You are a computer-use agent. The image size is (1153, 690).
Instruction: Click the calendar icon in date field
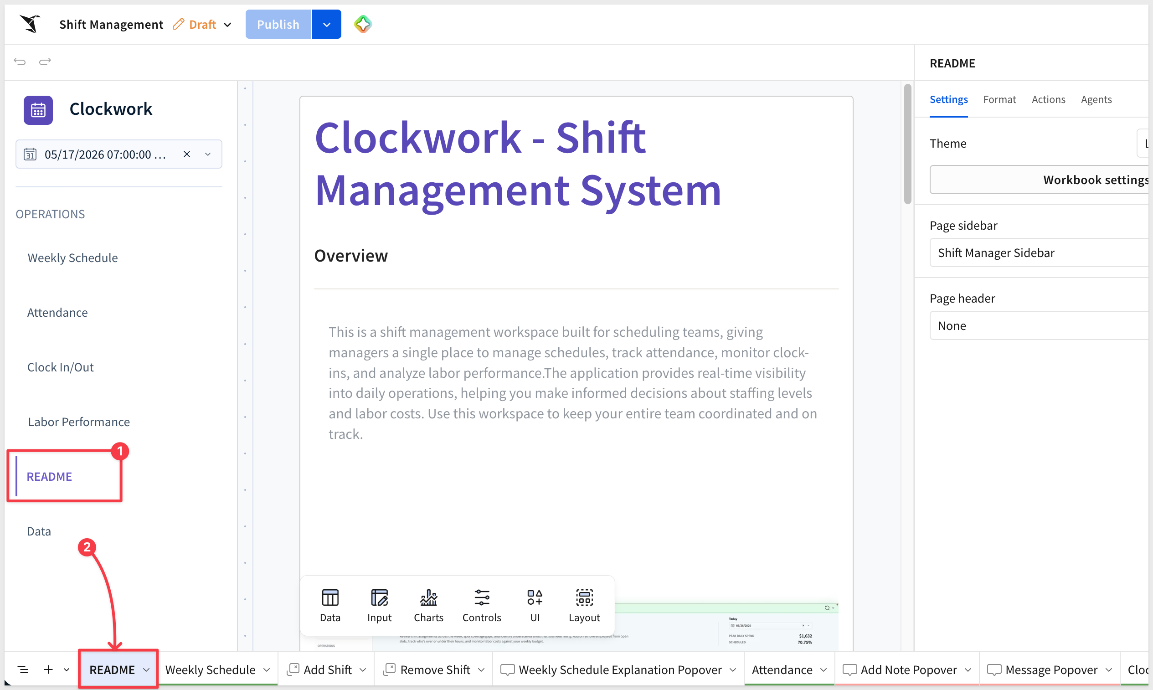click(30, 154)
